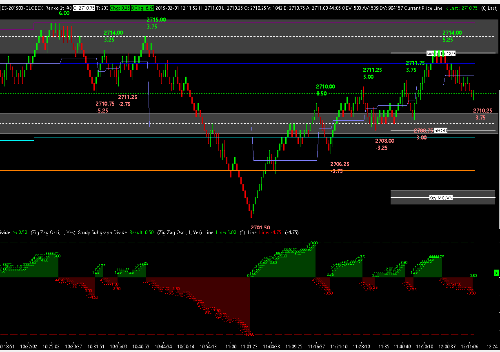Viewport: 500px width, 352px height.
Task: Click the 2708.00 swing low label
Action: point(385,141)
